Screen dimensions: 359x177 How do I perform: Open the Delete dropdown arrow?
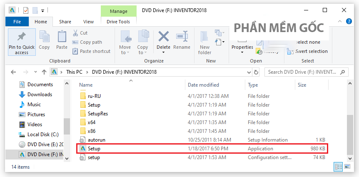[164, 52]
